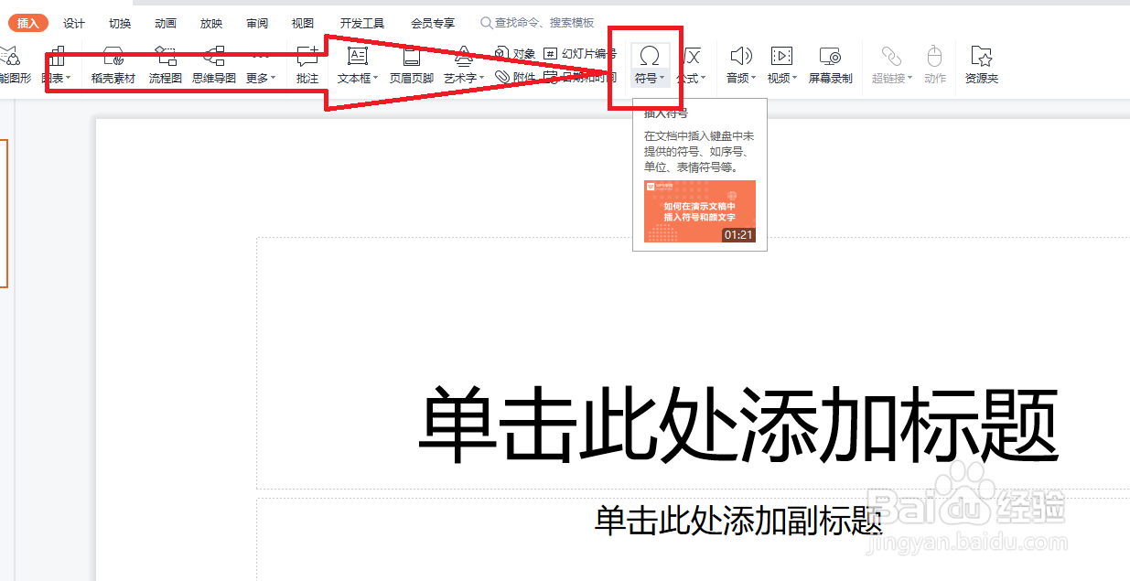This screenshot has width=1130, height=581.
Task: Play the symbol tutorial video thumbnail
Action: tap(699, 211)
